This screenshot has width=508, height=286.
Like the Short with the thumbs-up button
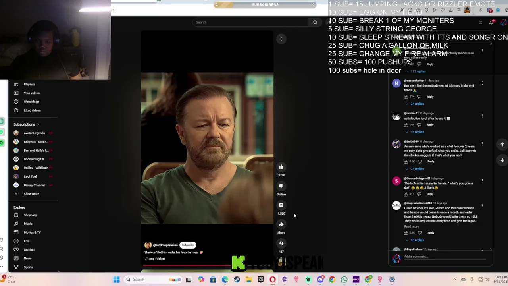click(x=281, y=167)
